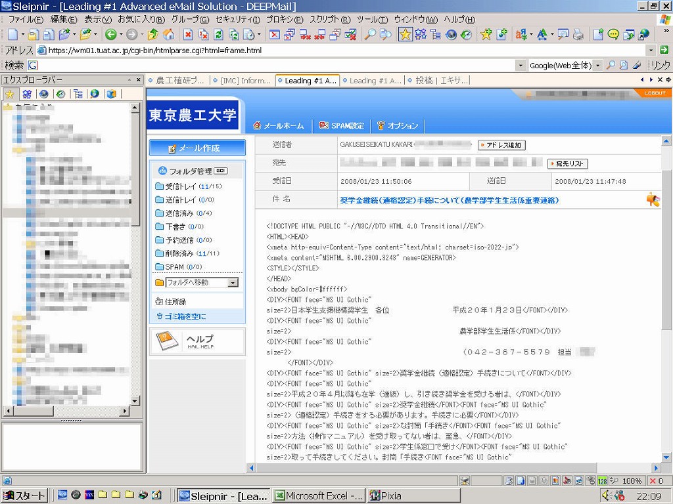Image resolution: width=673 pixels, height=504 pixels.
Task: Click the green Refresh page icon
Action: 218,34
